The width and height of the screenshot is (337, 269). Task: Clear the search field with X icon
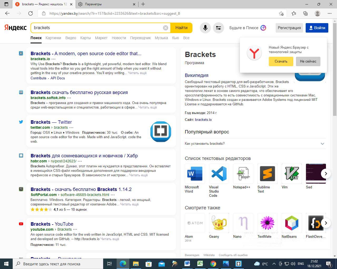(x=165, y=28)
